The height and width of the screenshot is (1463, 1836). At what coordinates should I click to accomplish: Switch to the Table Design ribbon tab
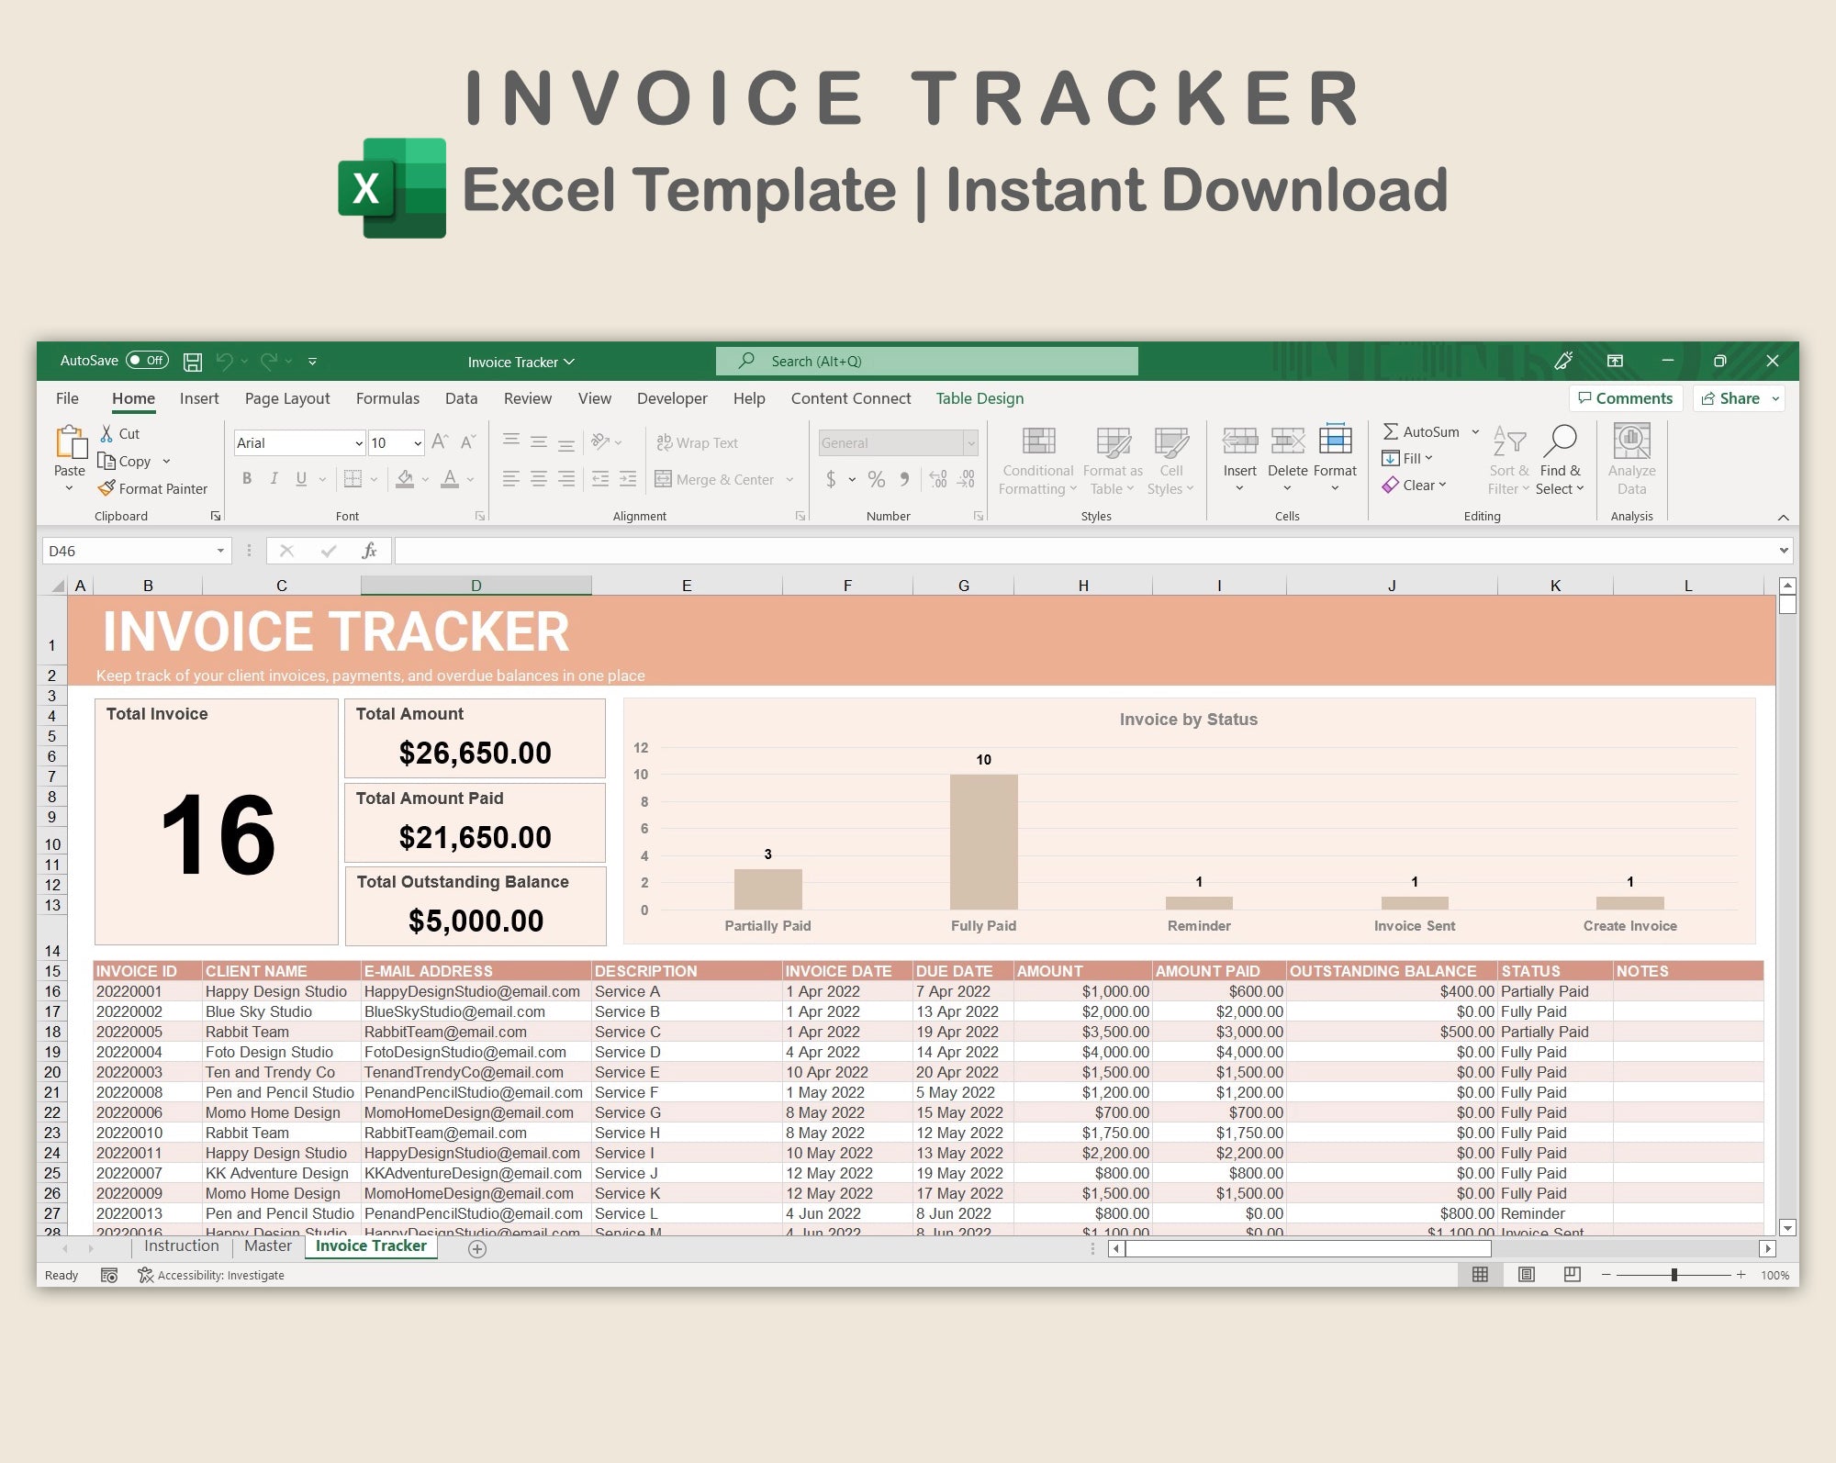pos(979,398)
